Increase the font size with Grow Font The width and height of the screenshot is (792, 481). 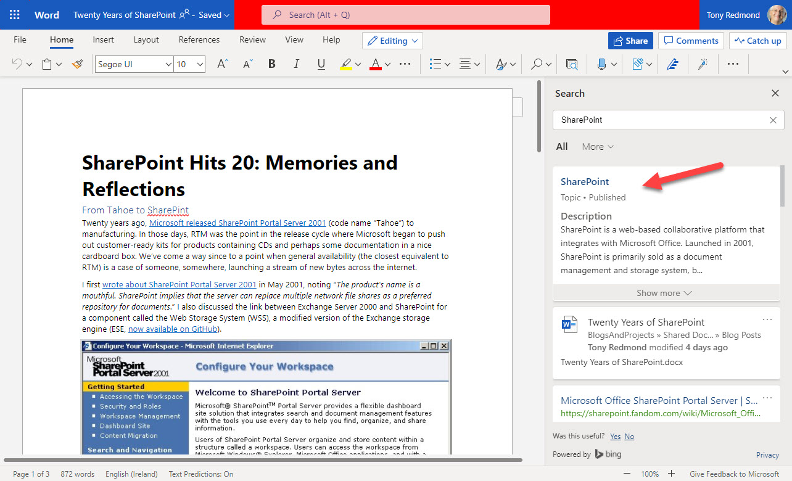pos(221,64)
